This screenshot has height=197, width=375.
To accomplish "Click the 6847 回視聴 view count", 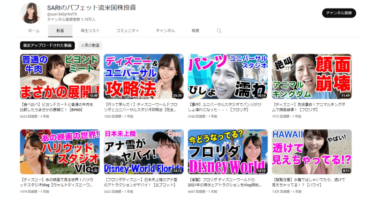I will coord(196,192).
